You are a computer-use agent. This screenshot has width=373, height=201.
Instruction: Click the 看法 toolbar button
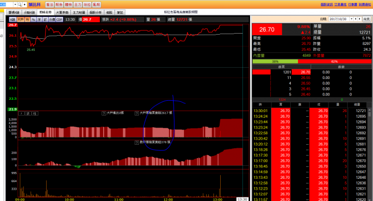[x=50, y=5]
